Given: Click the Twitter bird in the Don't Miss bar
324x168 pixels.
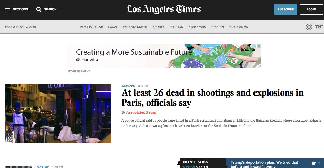Looking at the screenshot, I should click(x=313, y=163).
